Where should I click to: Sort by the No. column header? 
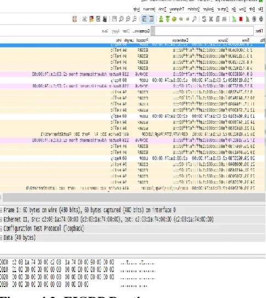coord(262,40)
